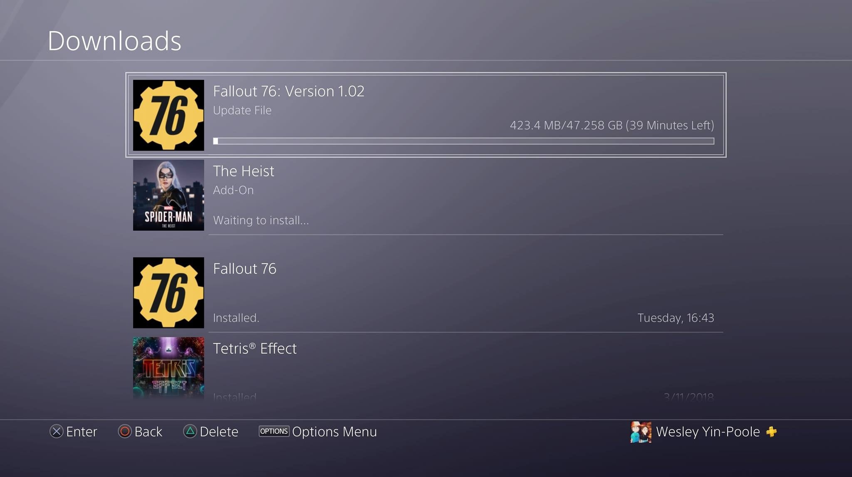Click the Fallout 76 download progress bar

tap(463, 141)
